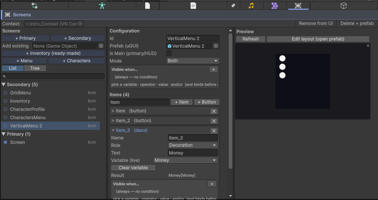This screenshot has height=200, width=378.
Task: Click the + Secondary button
Action: click(x=78, y=38)
